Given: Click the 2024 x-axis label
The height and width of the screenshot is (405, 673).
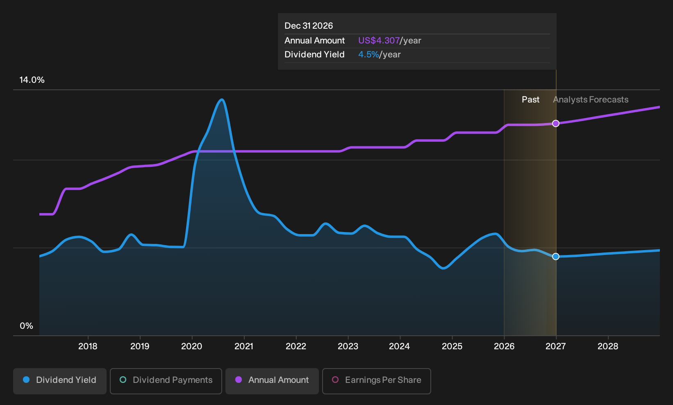Looking at the screenshot, I should coord(400,346).
